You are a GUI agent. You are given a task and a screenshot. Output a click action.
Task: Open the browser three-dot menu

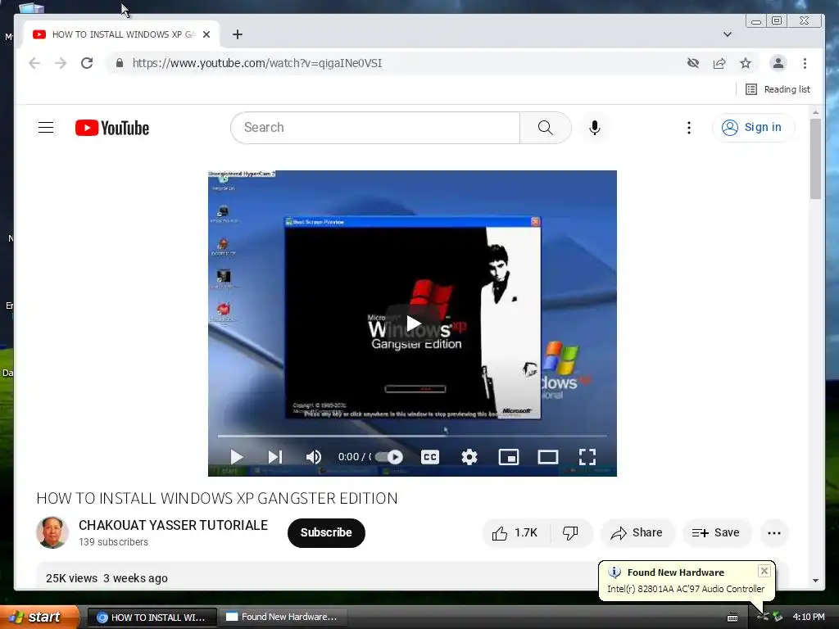click(x=805, y=63)
